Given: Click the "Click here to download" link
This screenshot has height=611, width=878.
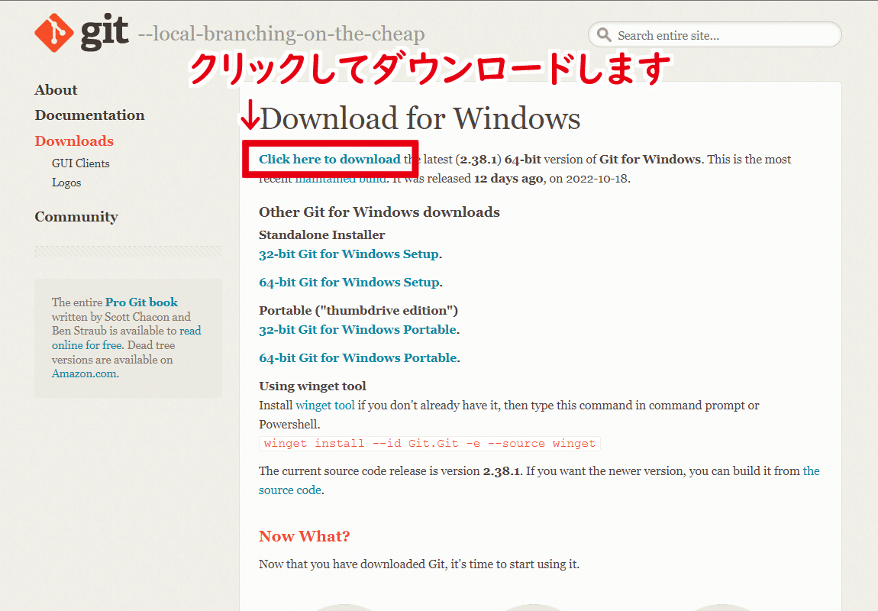Looking at the screenshot, I should click(330, 159).
